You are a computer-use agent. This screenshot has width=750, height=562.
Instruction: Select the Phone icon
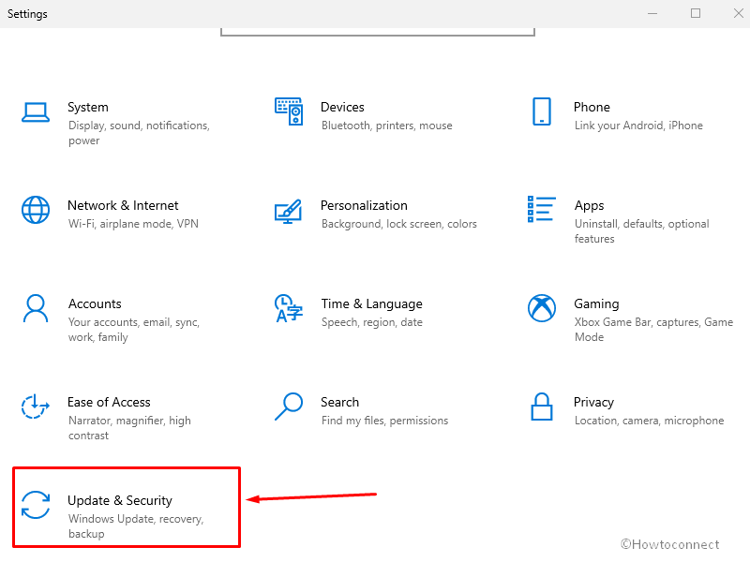542,111
